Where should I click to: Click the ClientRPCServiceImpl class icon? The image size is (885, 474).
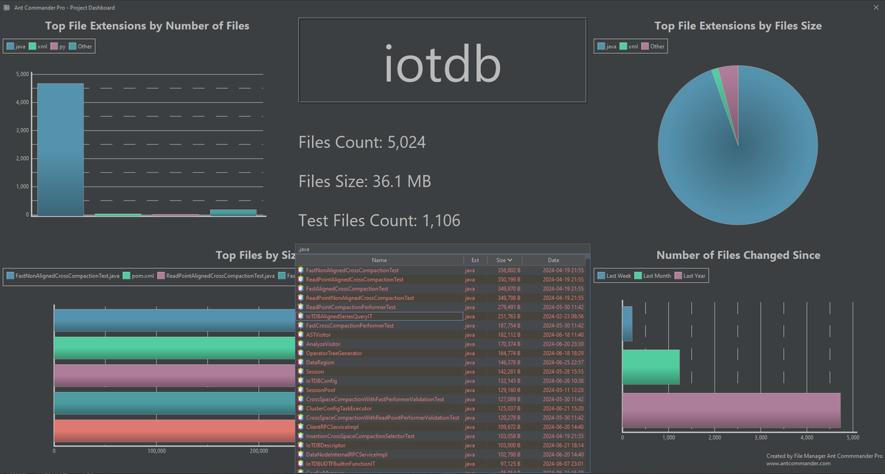[x=302, y=427]
